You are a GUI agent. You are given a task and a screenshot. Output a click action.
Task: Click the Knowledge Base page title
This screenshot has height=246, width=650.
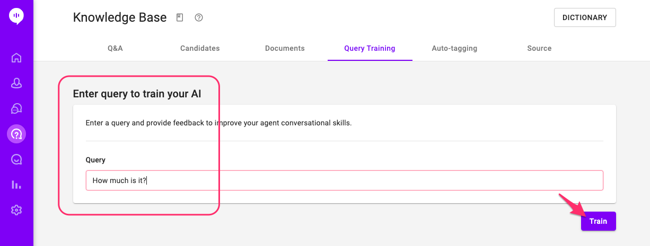[x=120, y=17]
